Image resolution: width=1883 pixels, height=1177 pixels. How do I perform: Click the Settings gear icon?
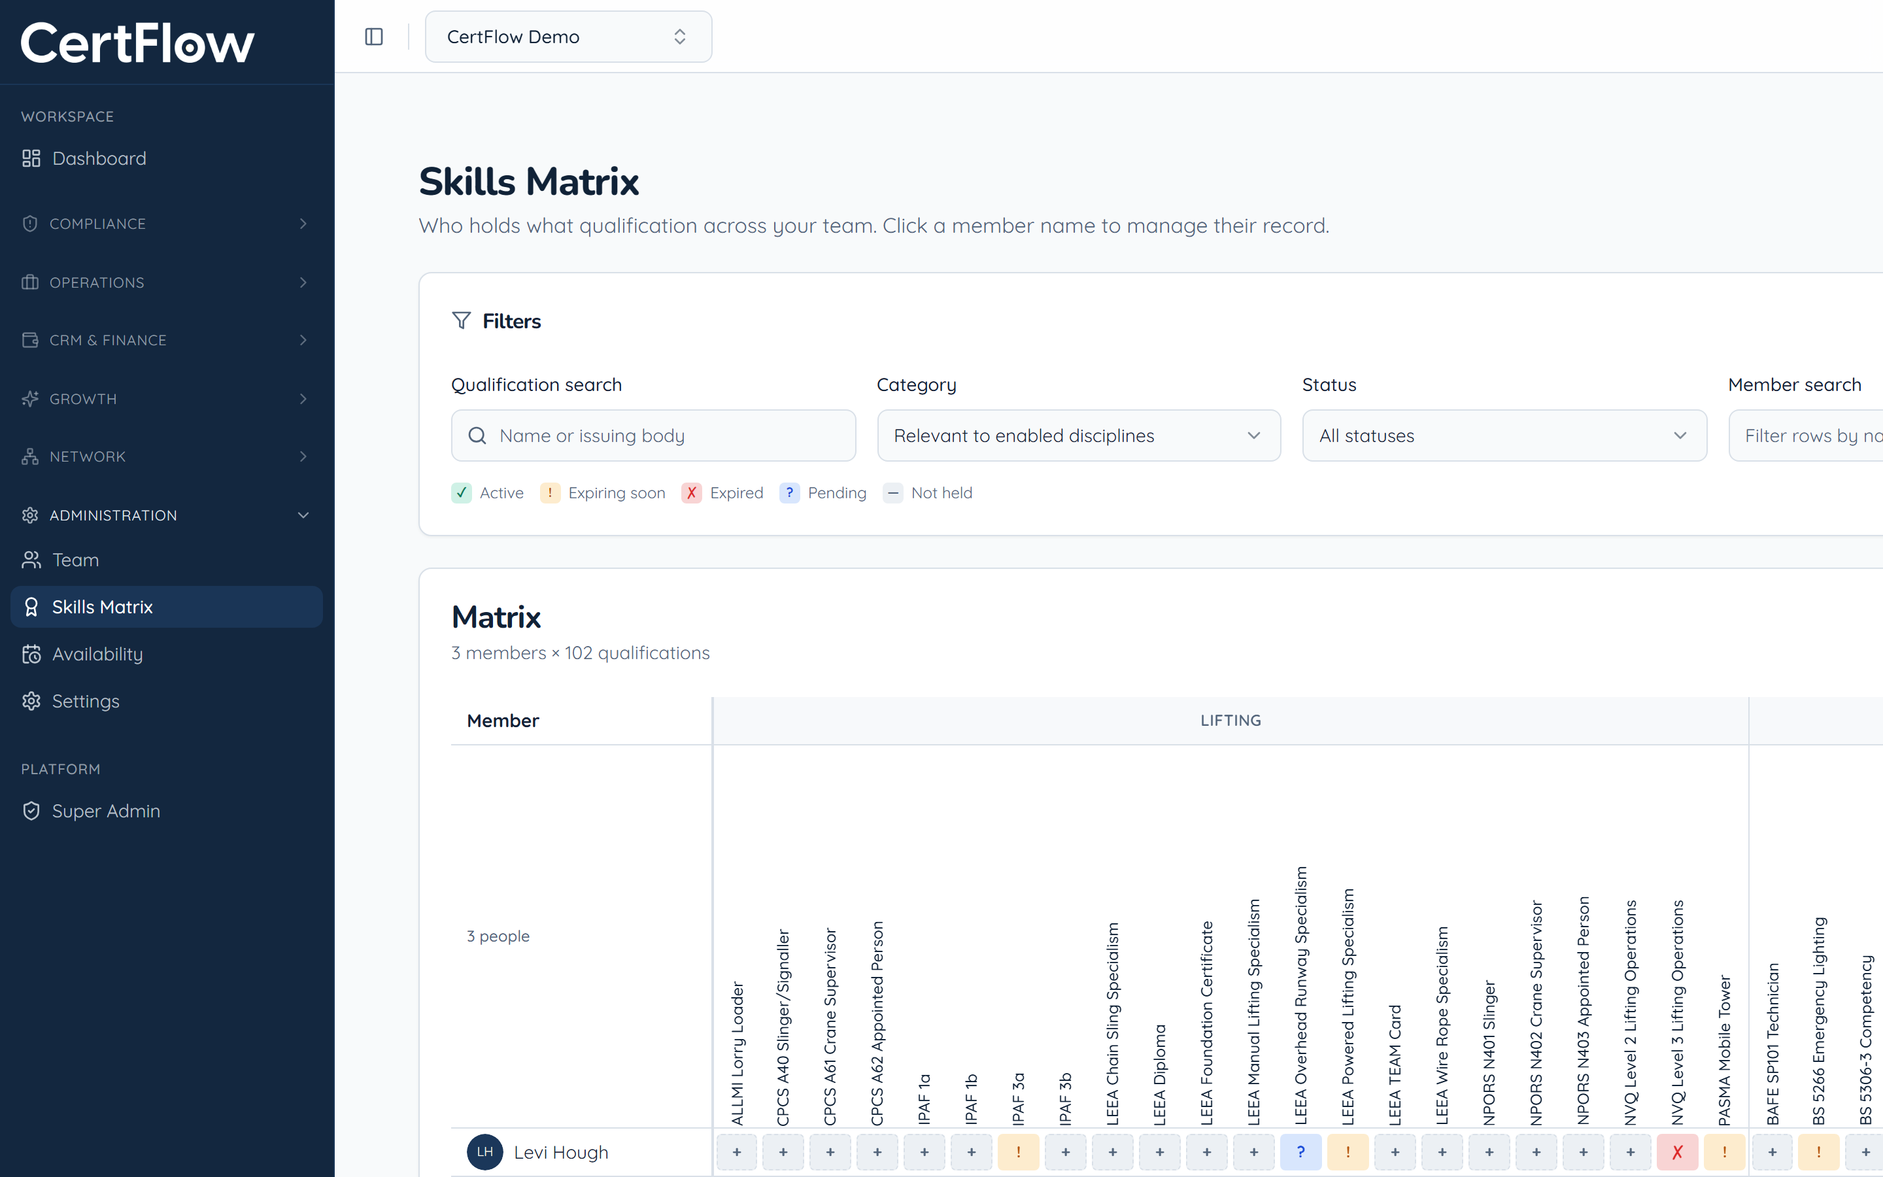(31, 702)
